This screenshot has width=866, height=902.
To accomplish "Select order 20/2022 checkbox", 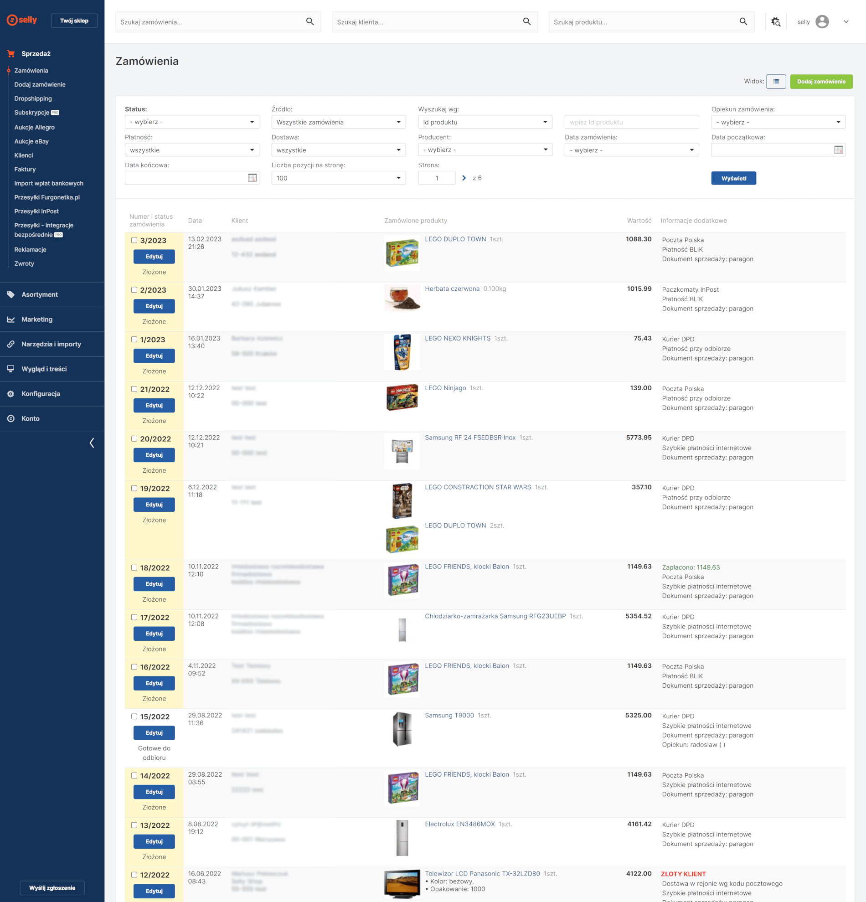I will (134, 439).
